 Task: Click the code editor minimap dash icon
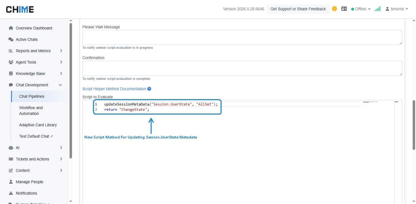click(396, 102)
